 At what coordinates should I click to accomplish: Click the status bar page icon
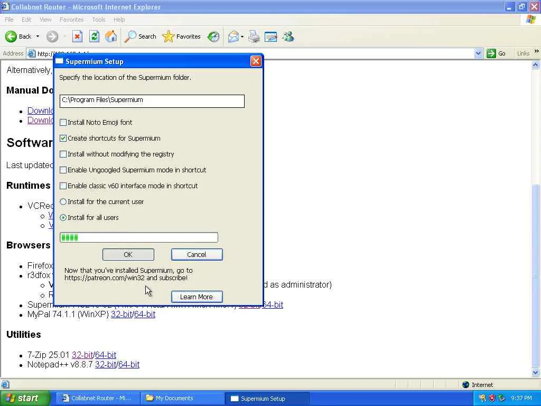5,384
